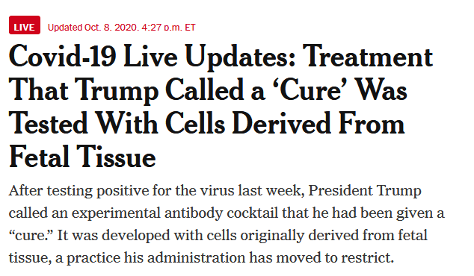Viewport: 474px width, 276px height.
Task: Click 'Cells Derived' in the headline
Action: [x=247, y=123]
